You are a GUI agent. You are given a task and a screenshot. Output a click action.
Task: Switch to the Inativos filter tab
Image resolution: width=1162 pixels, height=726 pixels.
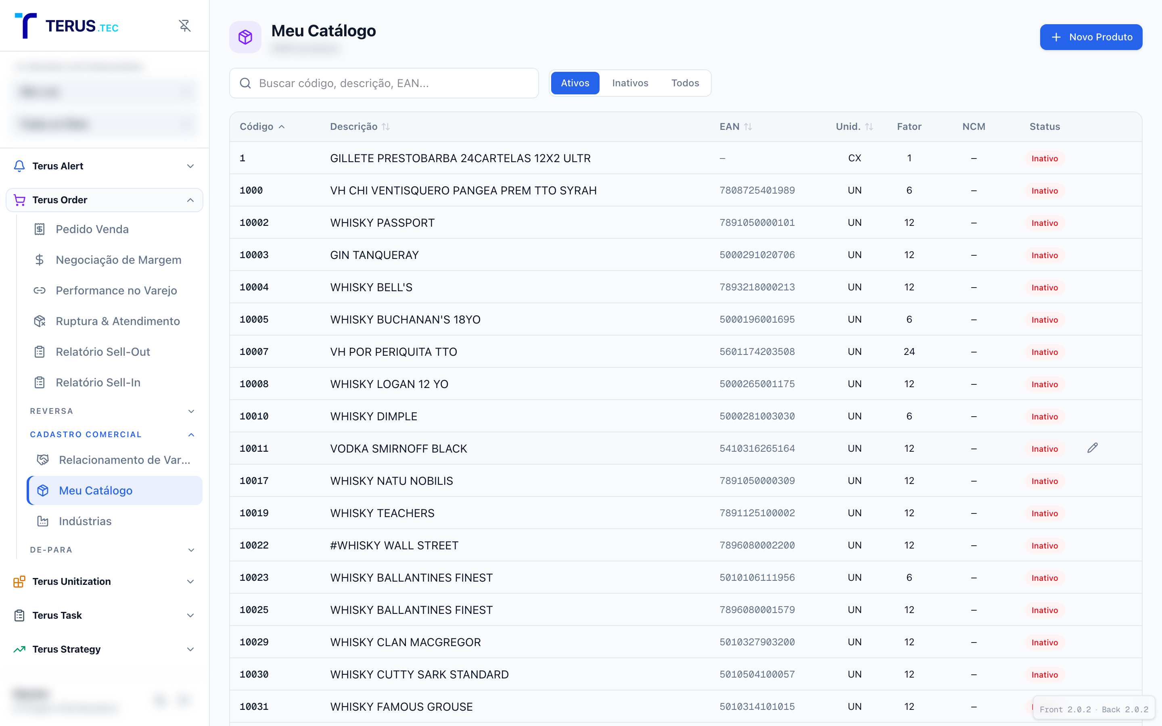pos(630,83)
